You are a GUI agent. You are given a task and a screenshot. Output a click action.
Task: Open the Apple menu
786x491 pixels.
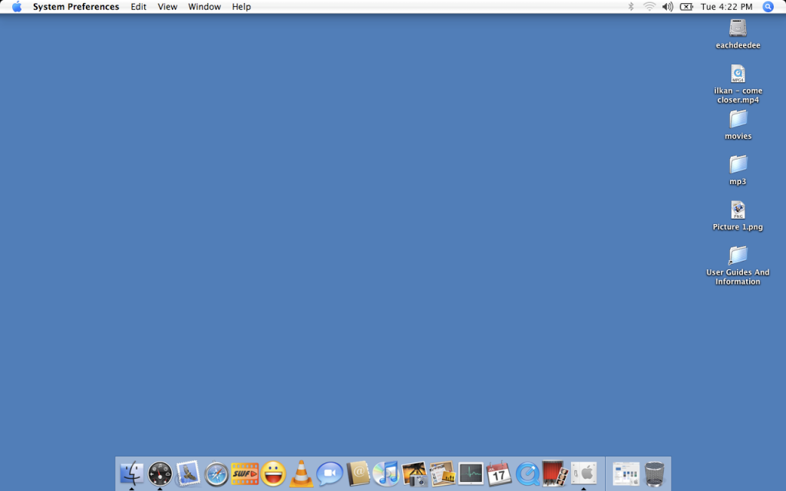(x=17, y=7)
